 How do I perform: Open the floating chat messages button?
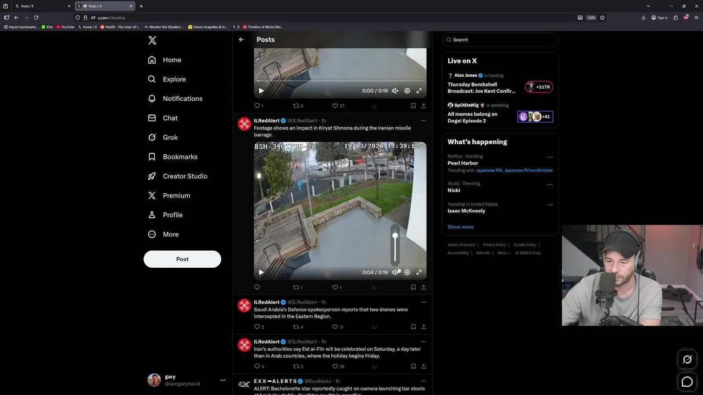(687, 382)
